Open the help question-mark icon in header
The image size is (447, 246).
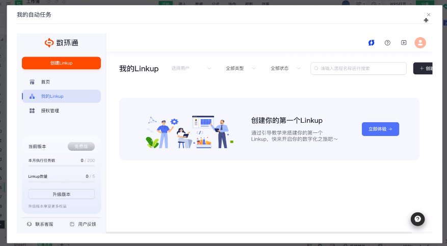pos(387,43)
